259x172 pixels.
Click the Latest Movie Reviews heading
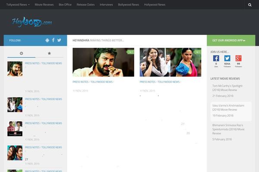coord(225,79)
